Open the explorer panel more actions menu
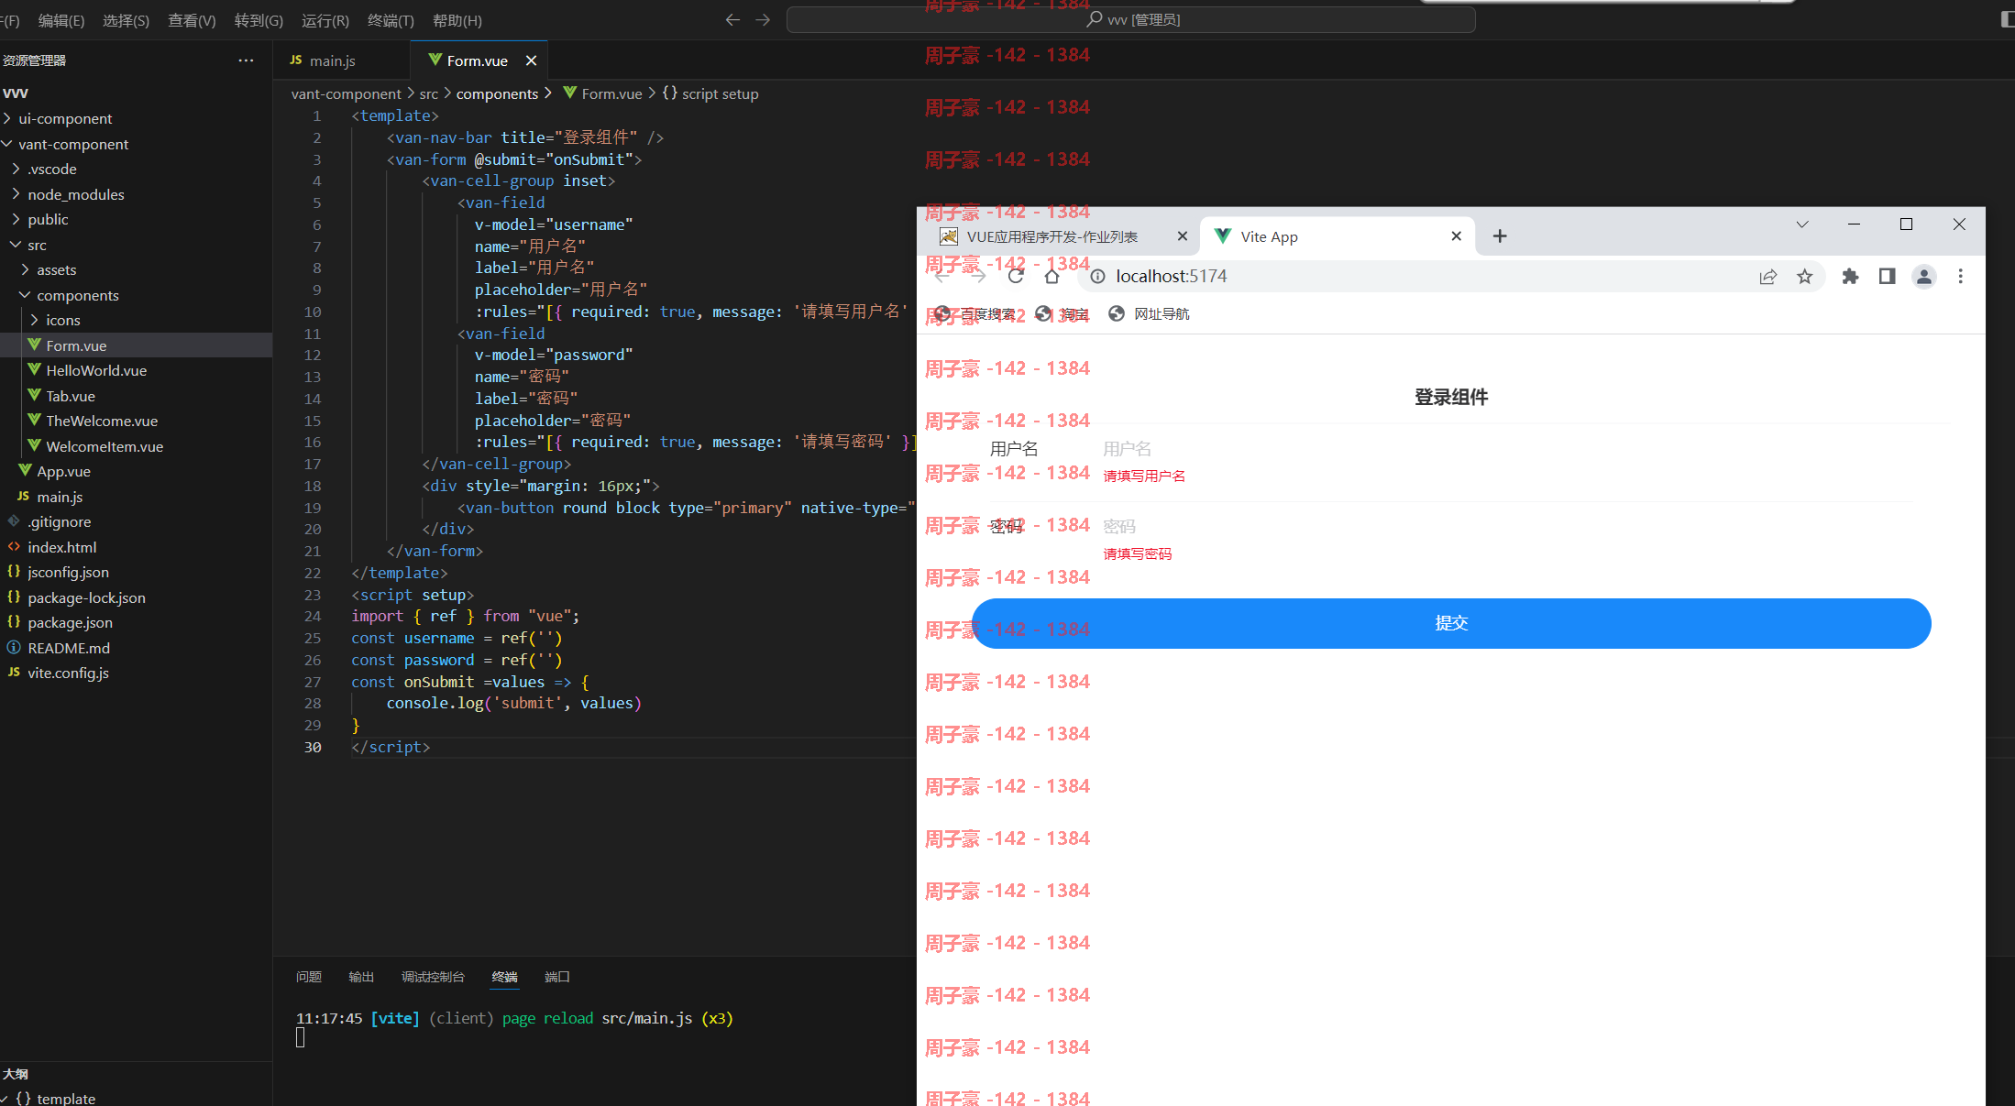This screenshot has height=1106, width=2015. pyautogui.click(x=246, y=60)
